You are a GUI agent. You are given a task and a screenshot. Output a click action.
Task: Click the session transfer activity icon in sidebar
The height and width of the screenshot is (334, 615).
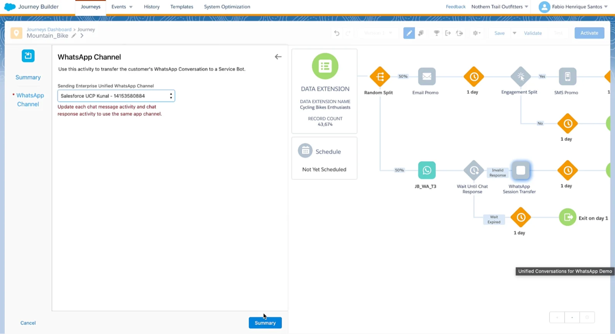28,56
